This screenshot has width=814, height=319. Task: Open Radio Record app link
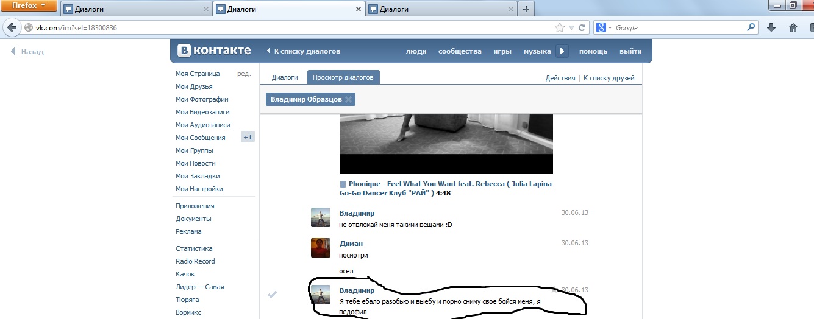pos(195,261)
